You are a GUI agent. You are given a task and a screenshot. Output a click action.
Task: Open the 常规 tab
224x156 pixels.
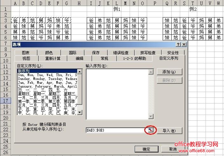104,58
